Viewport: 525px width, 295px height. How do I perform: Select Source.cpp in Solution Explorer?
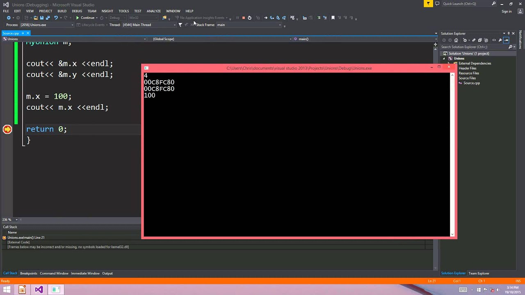(x=471, y=83)
